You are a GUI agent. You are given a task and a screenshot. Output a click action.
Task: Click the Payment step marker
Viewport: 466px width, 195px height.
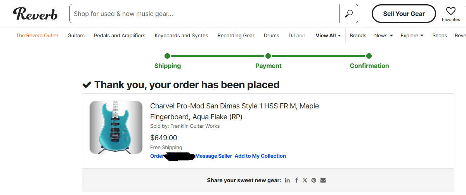(268, 56)
